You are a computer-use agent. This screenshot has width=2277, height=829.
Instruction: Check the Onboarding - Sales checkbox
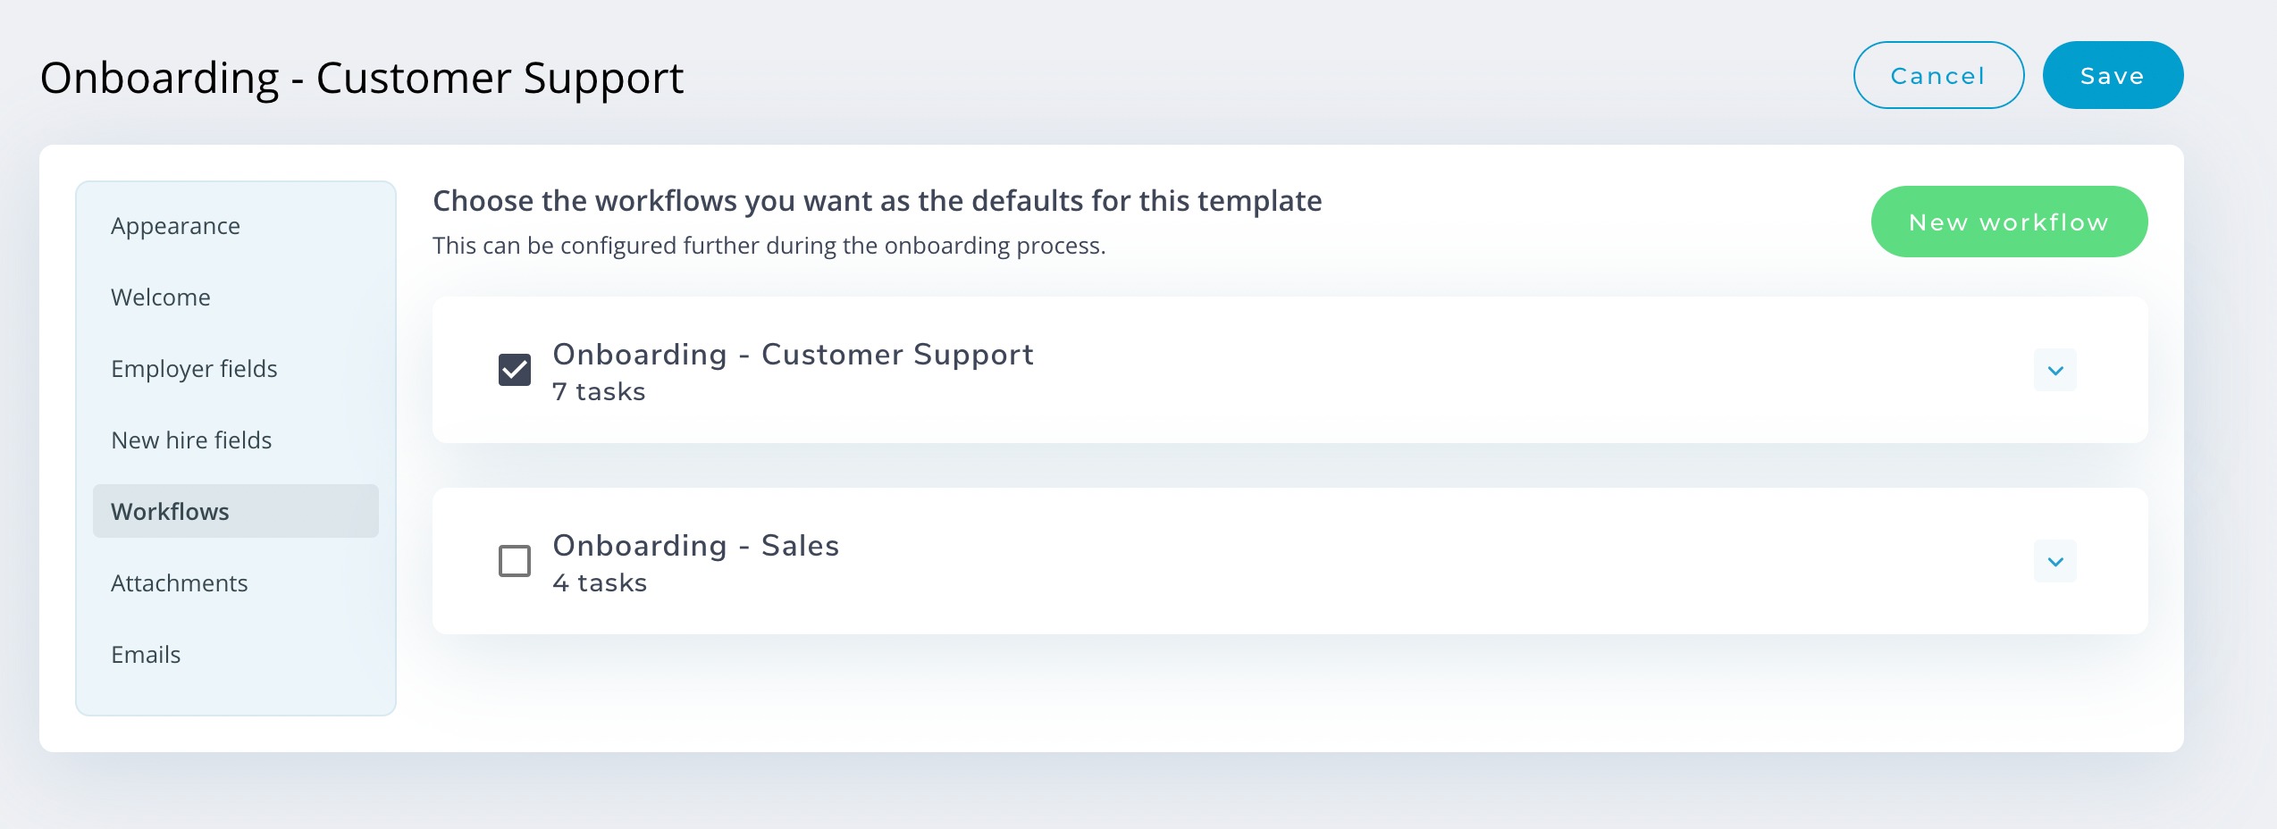pyautogui.click(x=515, y=561)
